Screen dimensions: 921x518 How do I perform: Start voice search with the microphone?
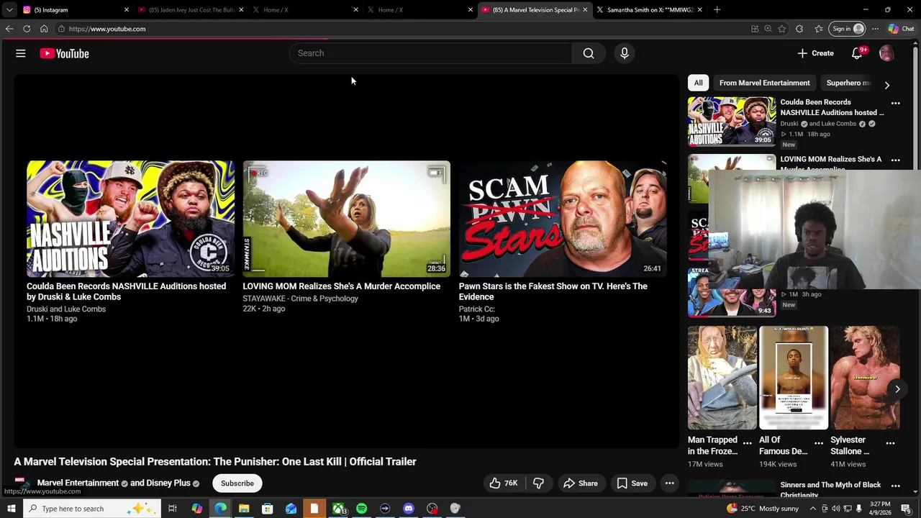625,53
